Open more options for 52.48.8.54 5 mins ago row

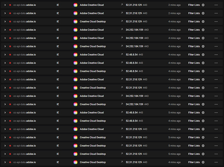[x=216, y=113]
